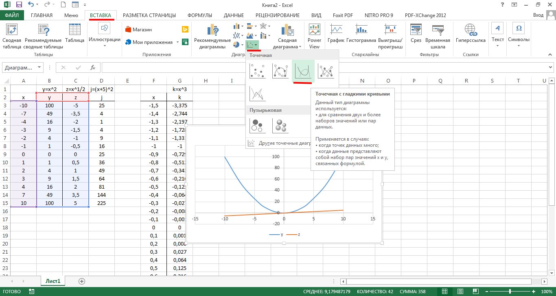Open Магазин apps store button
The image size is (556, 296).
tap(138, 30)
